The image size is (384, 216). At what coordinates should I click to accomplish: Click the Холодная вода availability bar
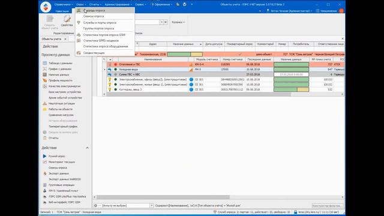[291, 70]
